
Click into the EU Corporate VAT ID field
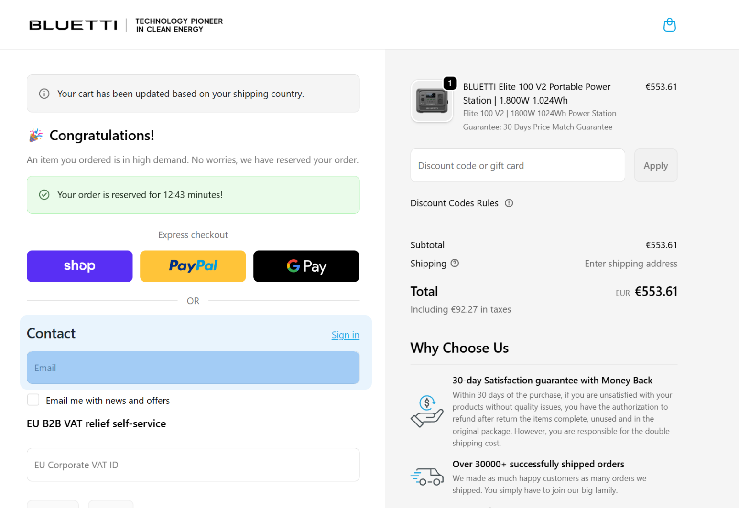pos(193,465)
